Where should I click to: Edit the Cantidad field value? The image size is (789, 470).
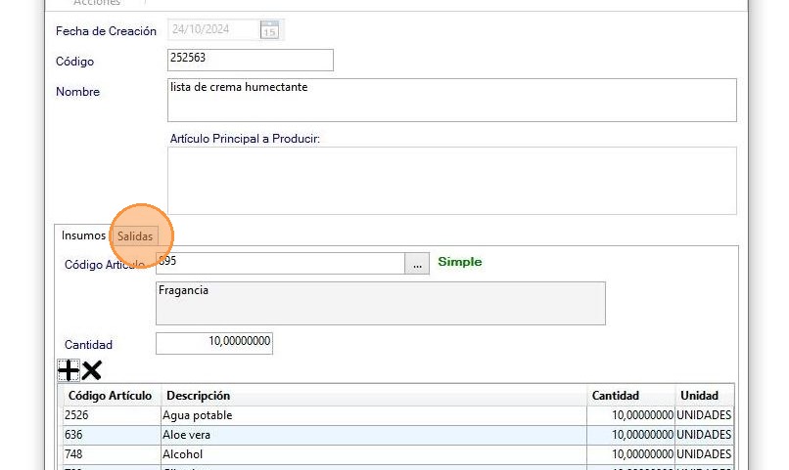214,343
